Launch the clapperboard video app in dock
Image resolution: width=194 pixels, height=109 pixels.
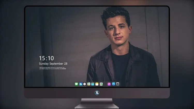click(x=93, y=84)
